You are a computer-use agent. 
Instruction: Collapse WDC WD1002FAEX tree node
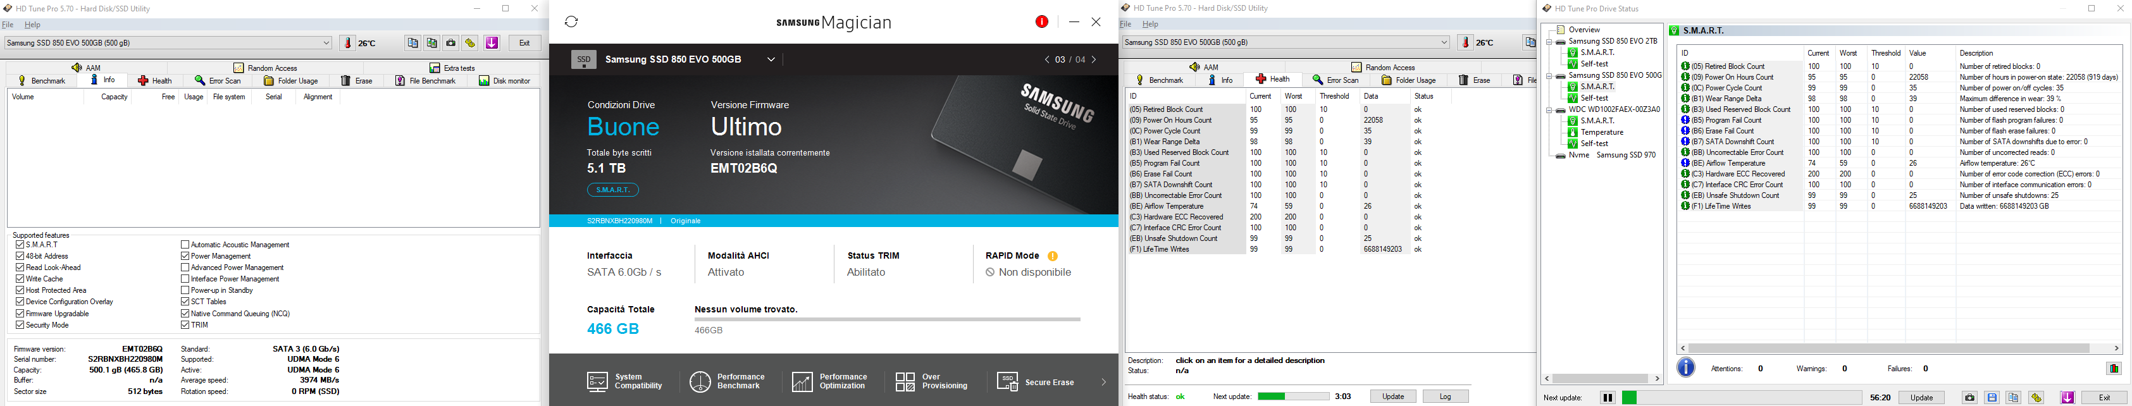pos(1549,110)
